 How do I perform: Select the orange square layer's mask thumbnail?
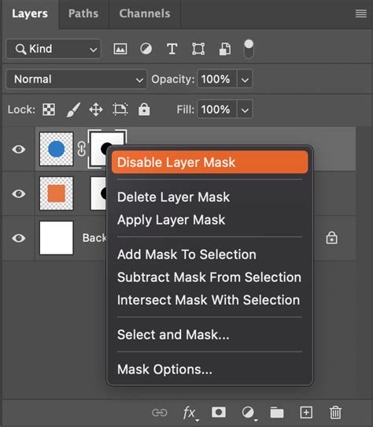(98, 193)
